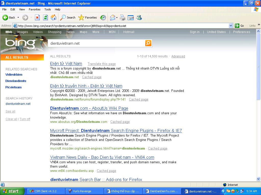The width and height of the screenshot is (261, 195).
Task: Open the Hotmail link
Action: tap(129, 32)
